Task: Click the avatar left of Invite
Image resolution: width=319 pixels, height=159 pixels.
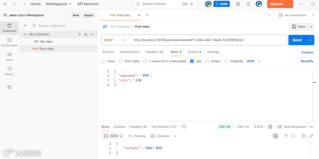Action: 208,4
